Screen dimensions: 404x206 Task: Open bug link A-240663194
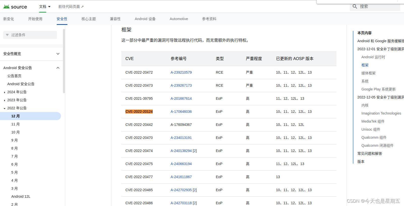[181, 164]
